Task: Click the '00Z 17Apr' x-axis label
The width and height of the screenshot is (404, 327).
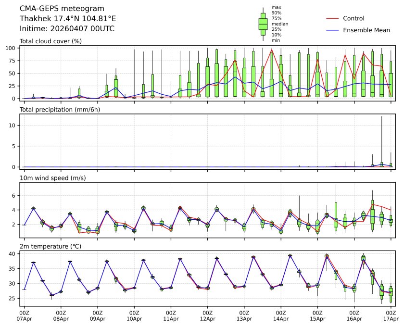Action: [x=390, y=315]
